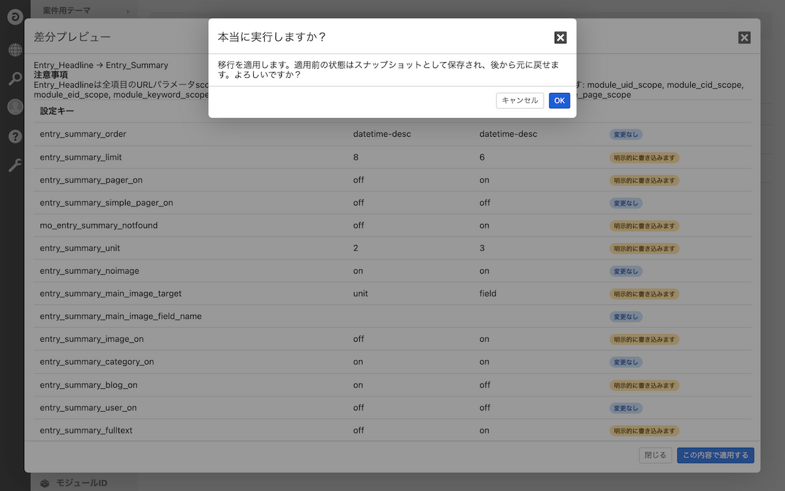
Task: Click キャンセル in the confirmation dialog
Action: coord(520,100)
